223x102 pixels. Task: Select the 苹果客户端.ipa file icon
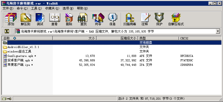point(5,65)
